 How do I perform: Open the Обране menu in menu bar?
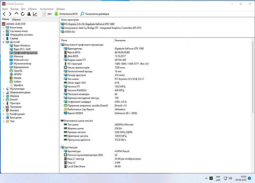tap(32, 9)
